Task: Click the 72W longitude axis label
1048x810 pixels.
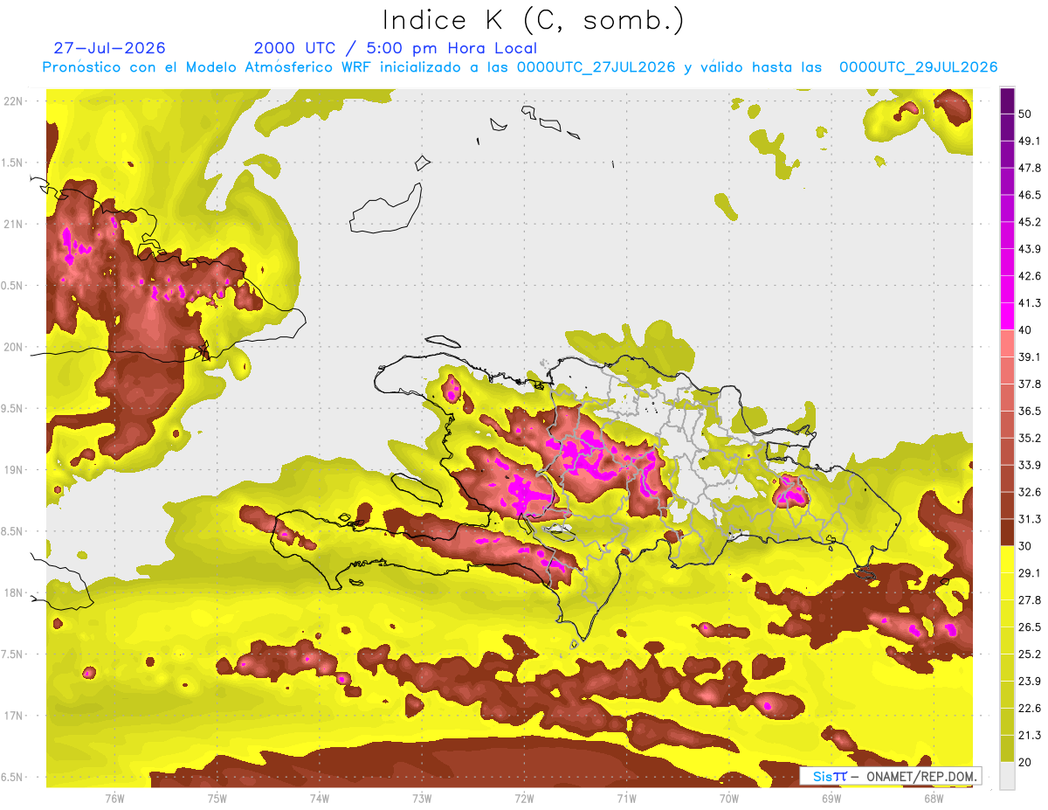Action: [524, 799]
